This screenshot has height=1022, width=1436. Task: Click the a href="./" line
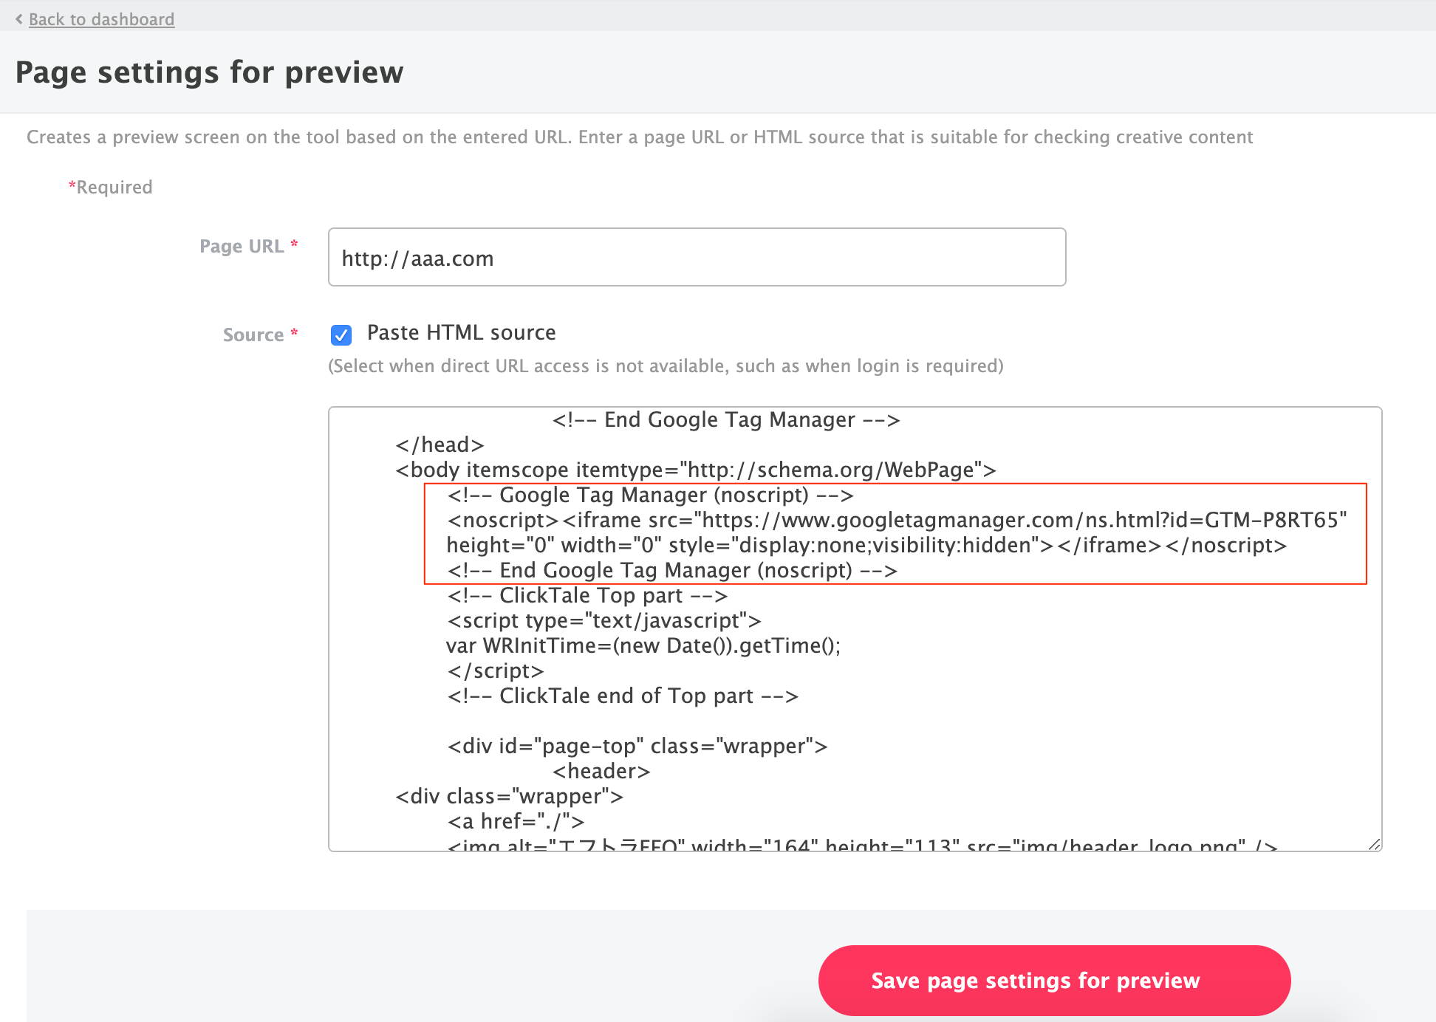(516, 821)
